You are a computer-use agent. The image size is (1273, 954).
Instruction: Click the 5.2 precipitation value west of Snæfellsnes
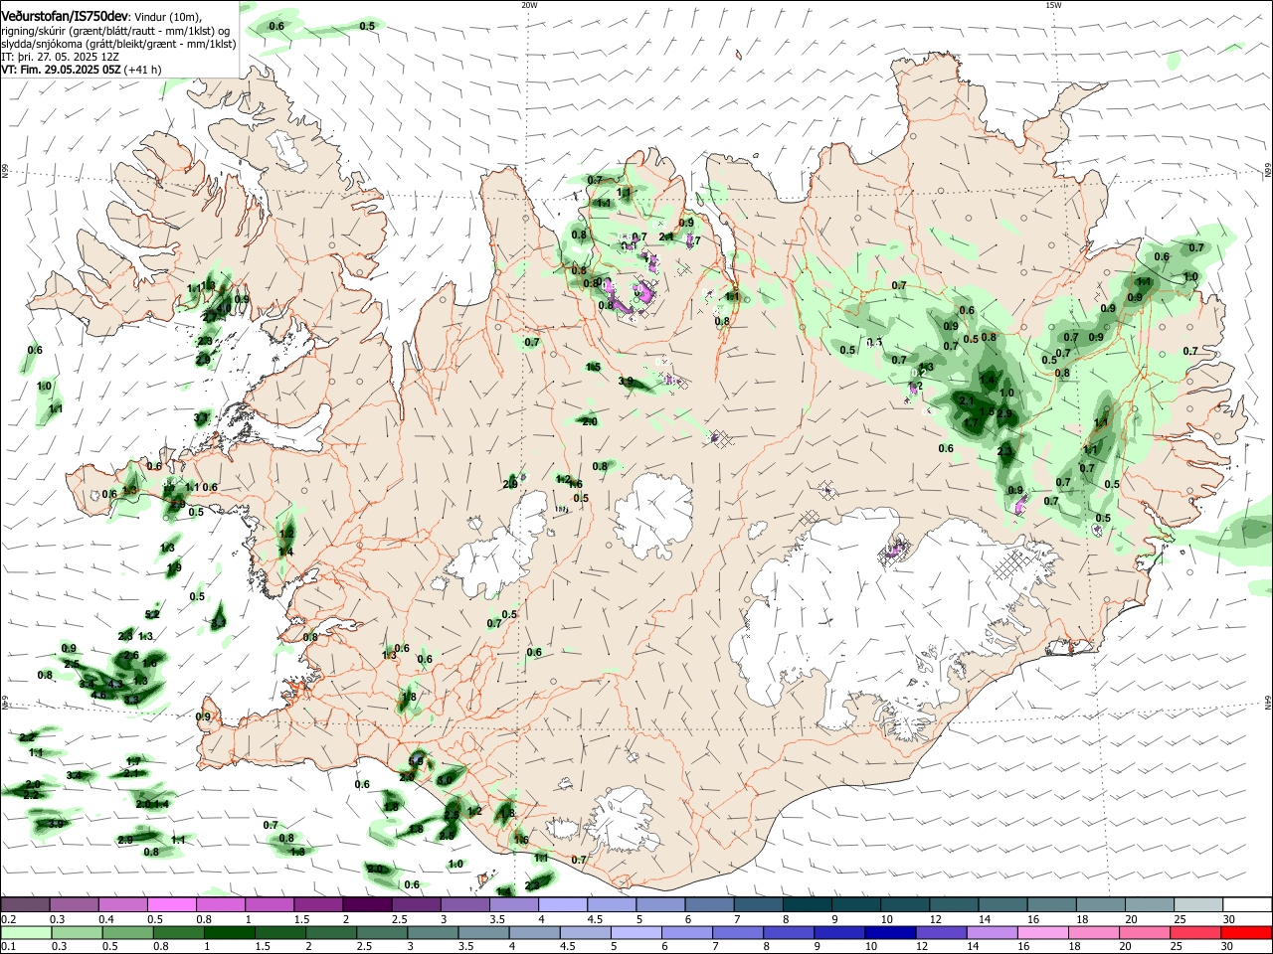152,614
